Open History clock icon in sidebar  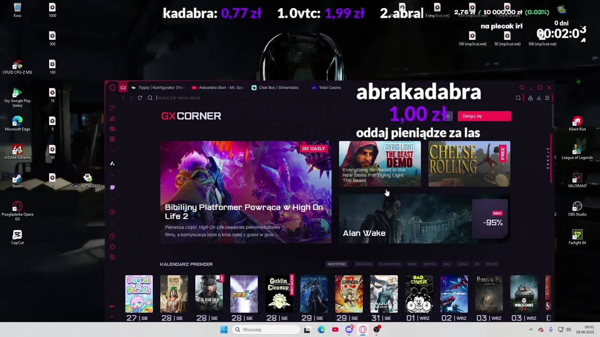click(112, 236)
